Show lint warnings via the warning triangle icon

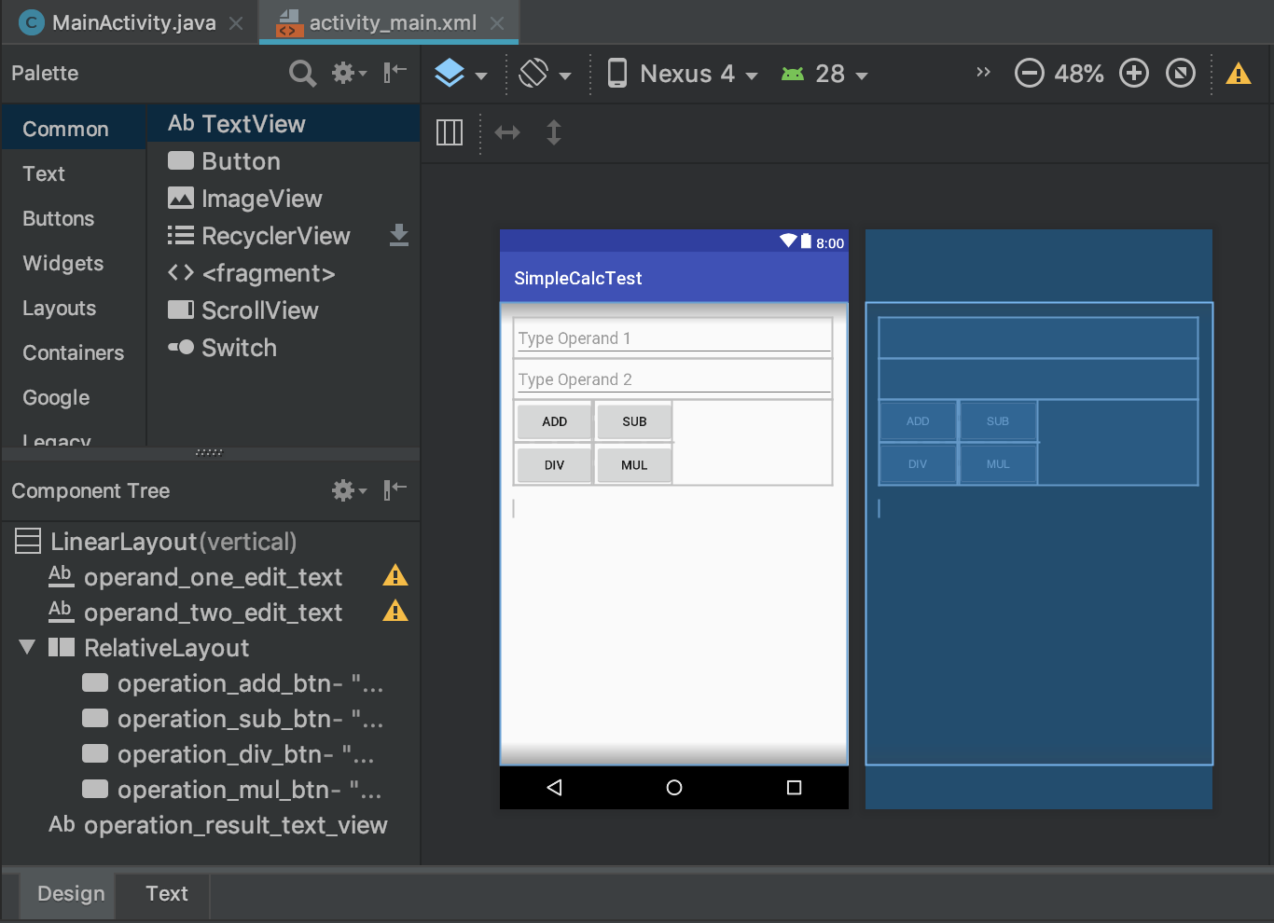1238,73
